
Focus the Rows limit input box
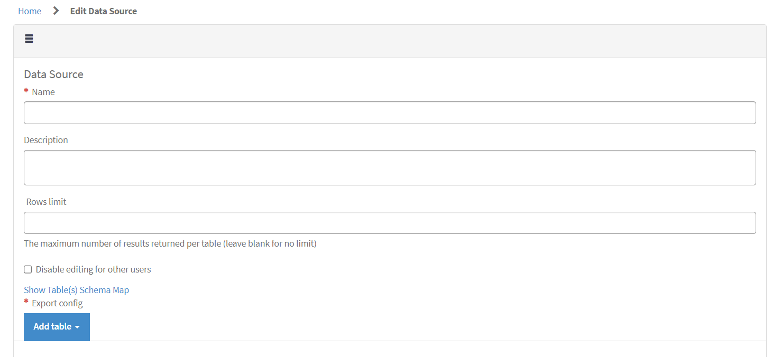click(x=390, y=223)
